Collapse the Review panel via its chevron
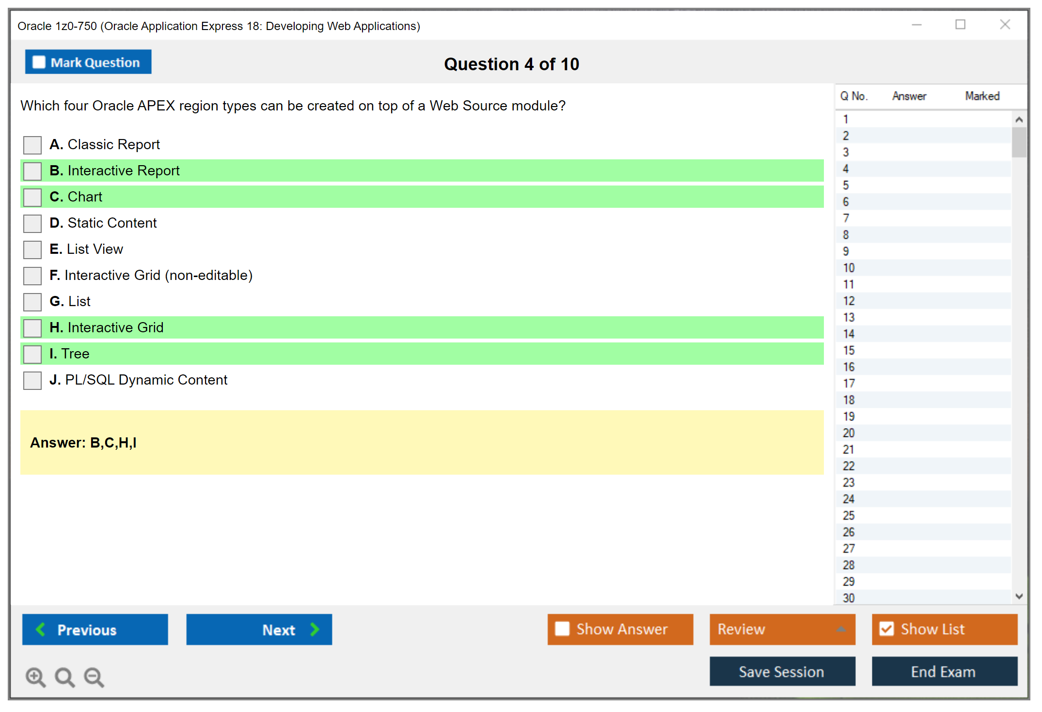 coord(842,630)
